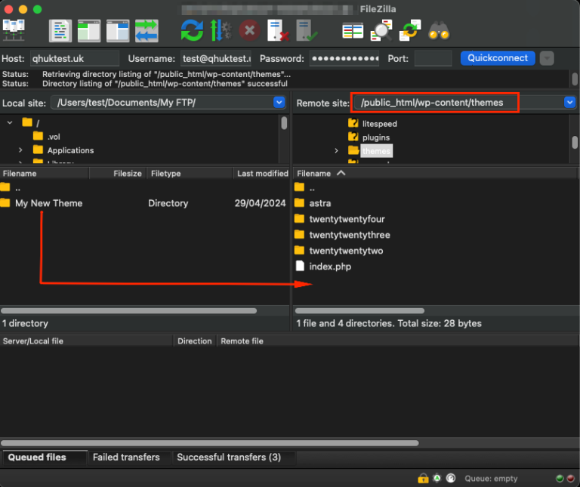Viewport: 580px width, 487px height.
Task: Toggle synchronized browsing icon
Action: tap(410, 31)
